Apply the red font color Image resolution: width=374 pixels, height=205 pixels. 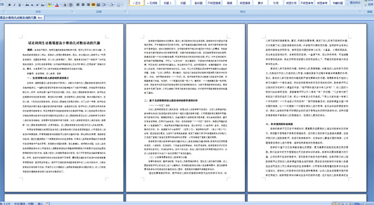[57, 5]
